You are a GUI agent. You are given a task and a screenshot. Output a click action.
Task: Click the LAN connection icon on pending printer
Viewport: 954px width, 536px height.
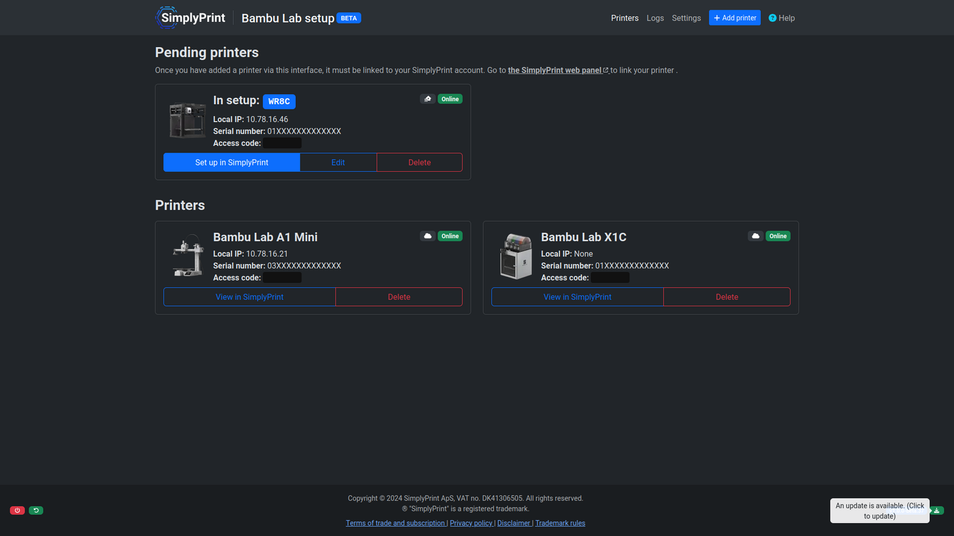pyautogui.click(x=428, y=99)
